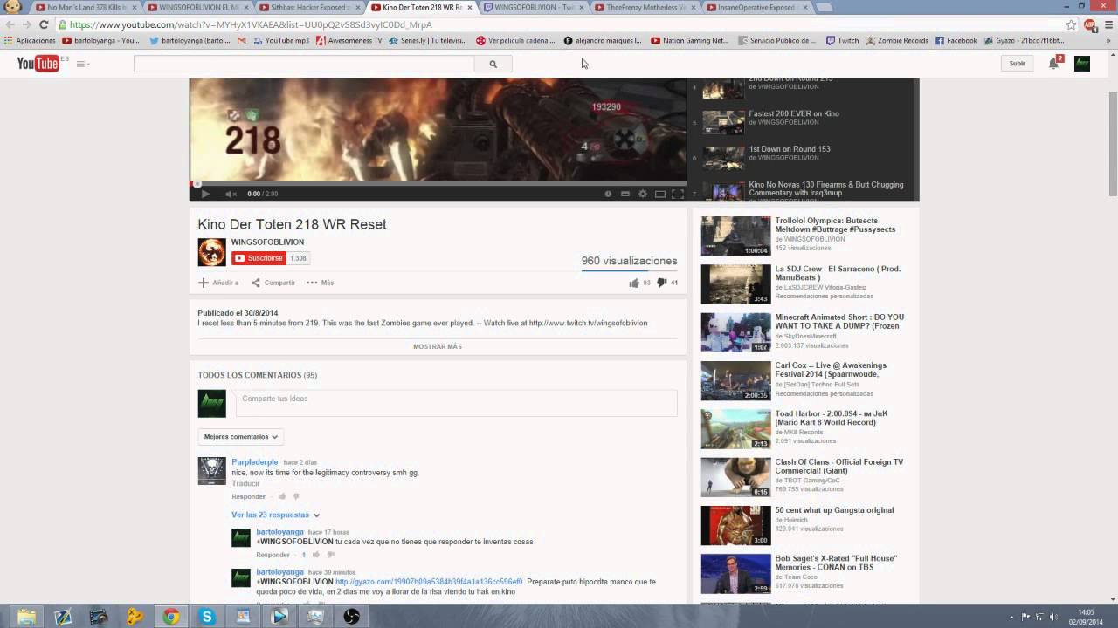Image resolution: width=1118 pixels, height=628 pixels.
Task: Seek using the video progress bar
Action: click(438, 183)
